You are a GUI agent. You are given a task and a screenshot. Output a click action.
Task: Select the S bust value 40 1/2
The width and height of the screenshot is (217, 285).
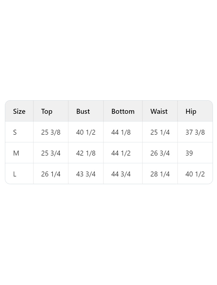coord(86,132)
